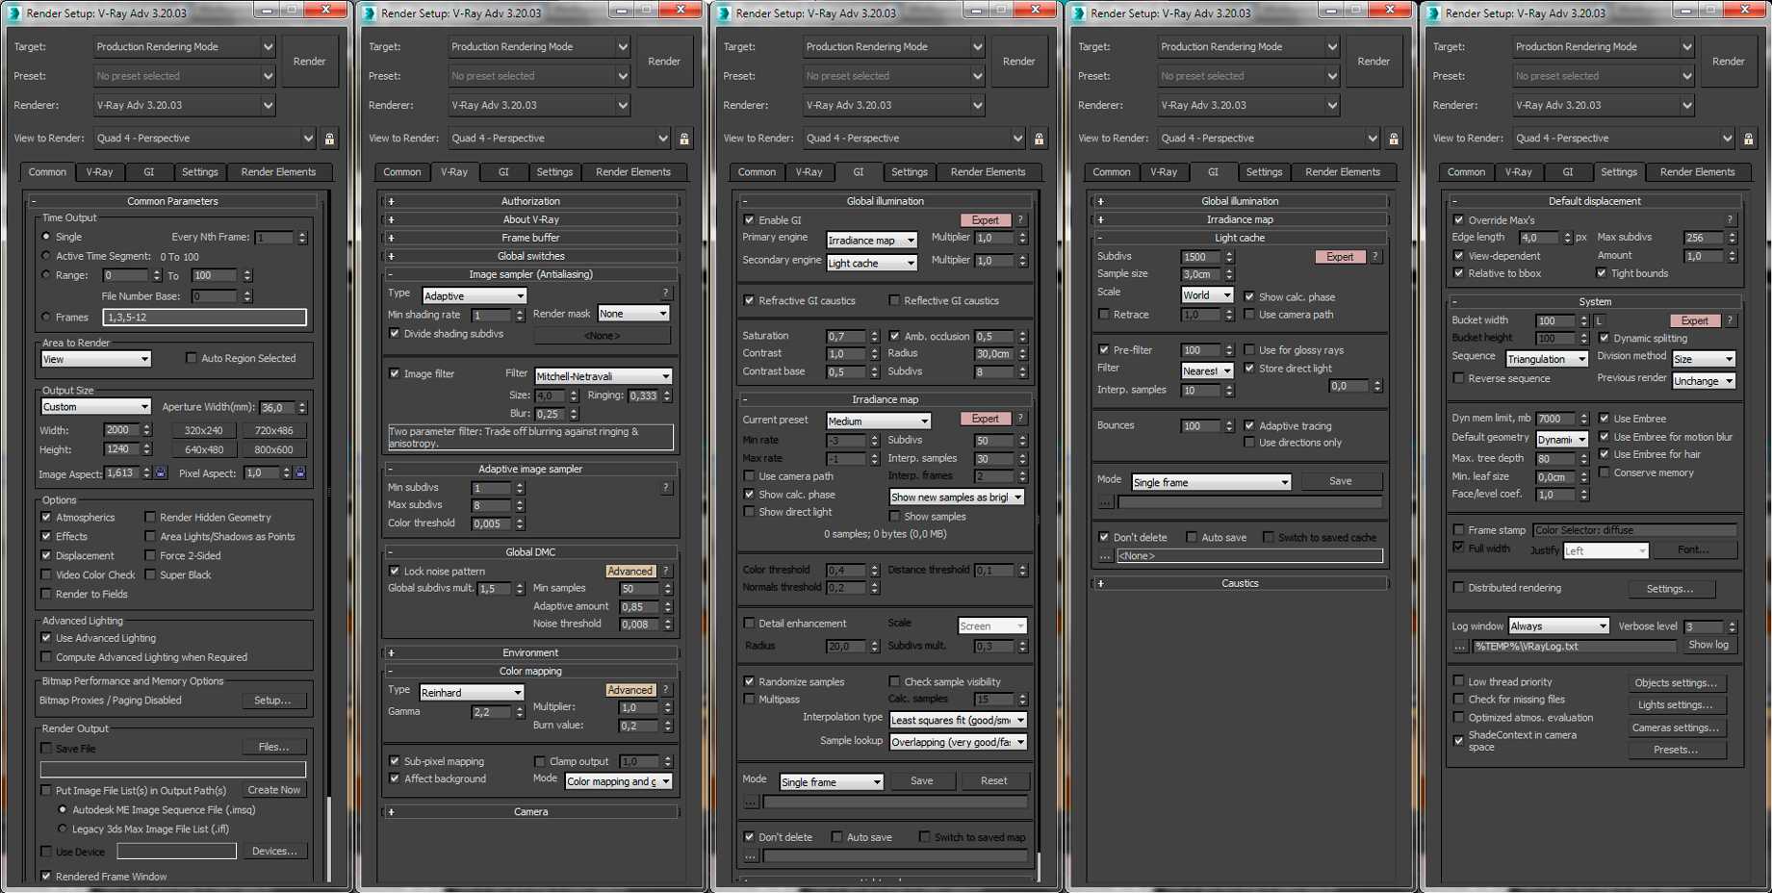Uncheck the Atmospherics option
This screenshot has width=1772, height=893.
tap(46, 518)
